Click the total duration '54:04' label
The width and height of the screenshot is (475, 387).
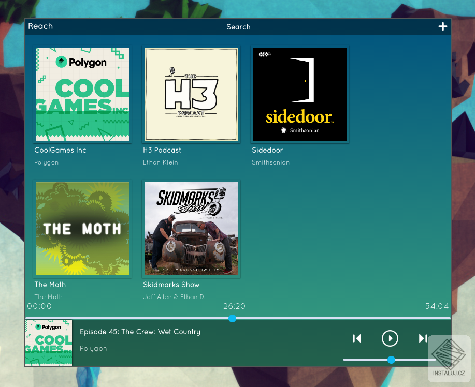pyautogui.click(x=437, y=306)
